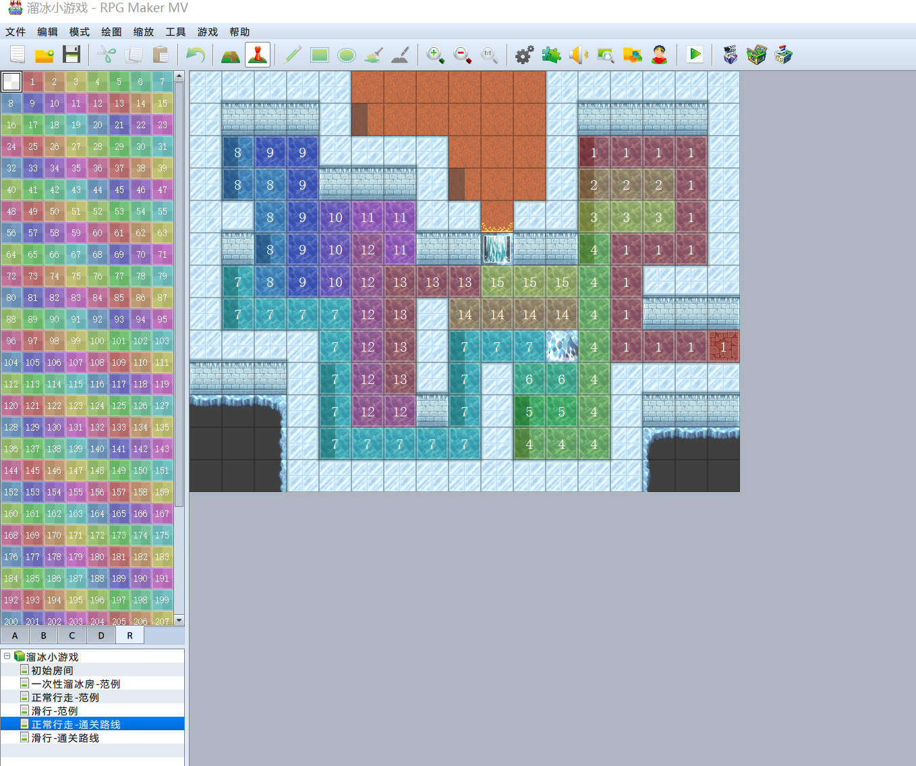Image resolution: width=916 pixels, height=766 pixels.
Task: Select the Flood Fill tool
Action: [374, 55]
